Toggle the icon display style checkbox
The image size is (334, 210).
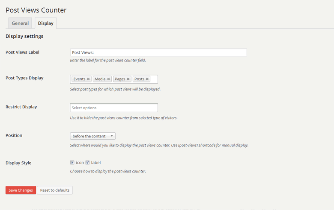pyautogui.click(x=72, y=163)
